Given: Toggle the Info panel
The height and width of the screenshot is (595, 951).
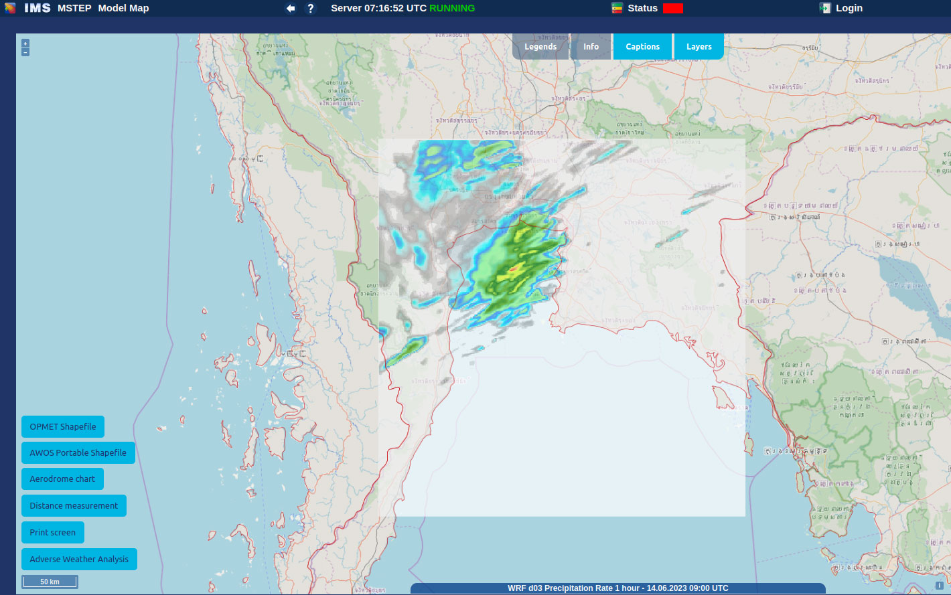Looking at the screenshot, I should point(591,46).
